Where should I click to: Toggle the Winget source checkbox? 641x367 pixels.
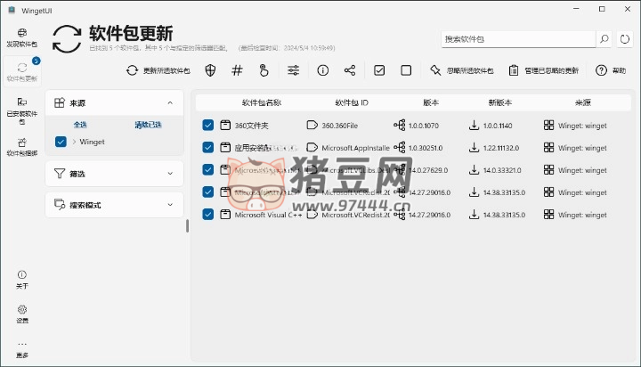[61, 142]
